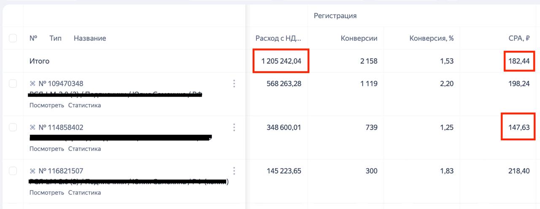
Task: Check the box for campaign № 116821507
Action: [x=13, y=171]
